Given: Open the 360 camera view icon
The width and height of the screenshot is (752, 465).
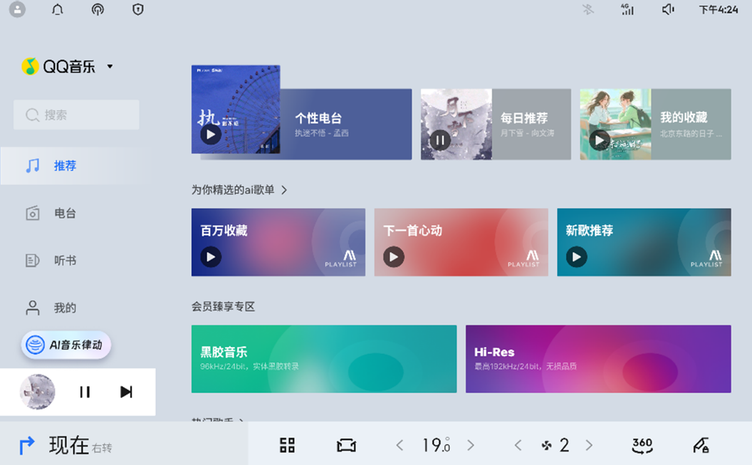Looking at the screenshot, I should (642, 445).
